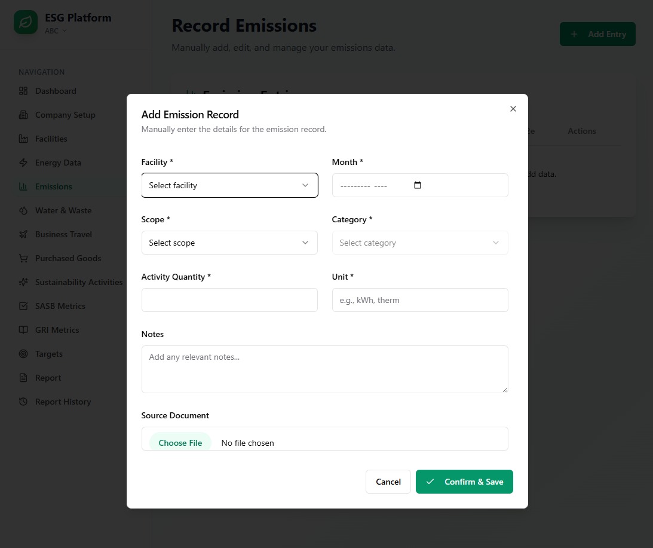
Task: Click into the Notes text area
Action: 324,369
